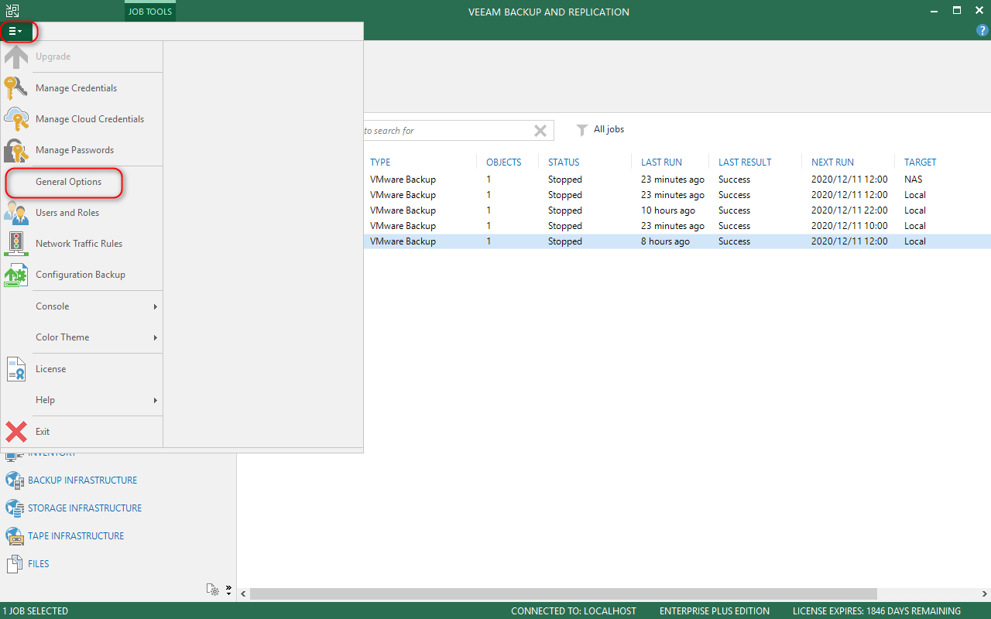Image resolution: width=991 pixels, height=619 pixels.
Task: Click next run 2020/12/11 10:00 cell
Action: [849, 226]
